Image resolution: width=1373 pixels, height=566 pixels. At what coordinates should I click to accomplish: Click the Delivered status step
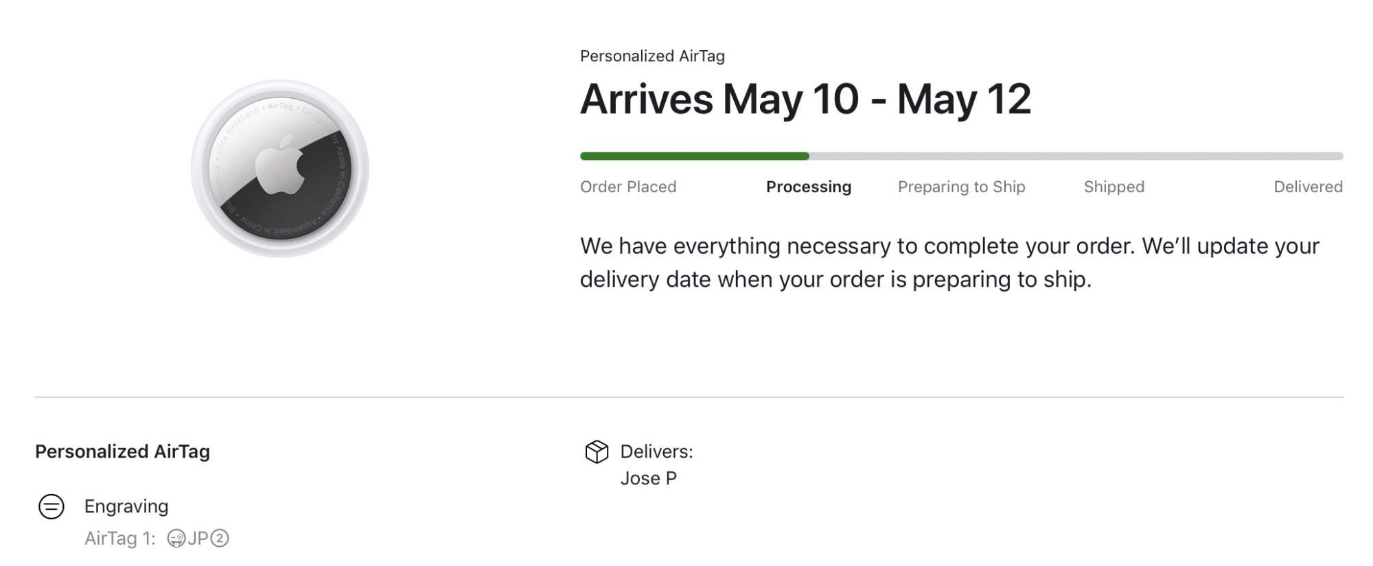(x=1308, y=187)
